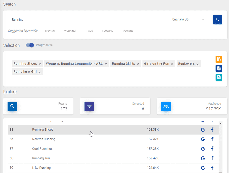This screenshot has height=173, width=229.
Task: Click audience value 168.08K
Action: (153, 130)
